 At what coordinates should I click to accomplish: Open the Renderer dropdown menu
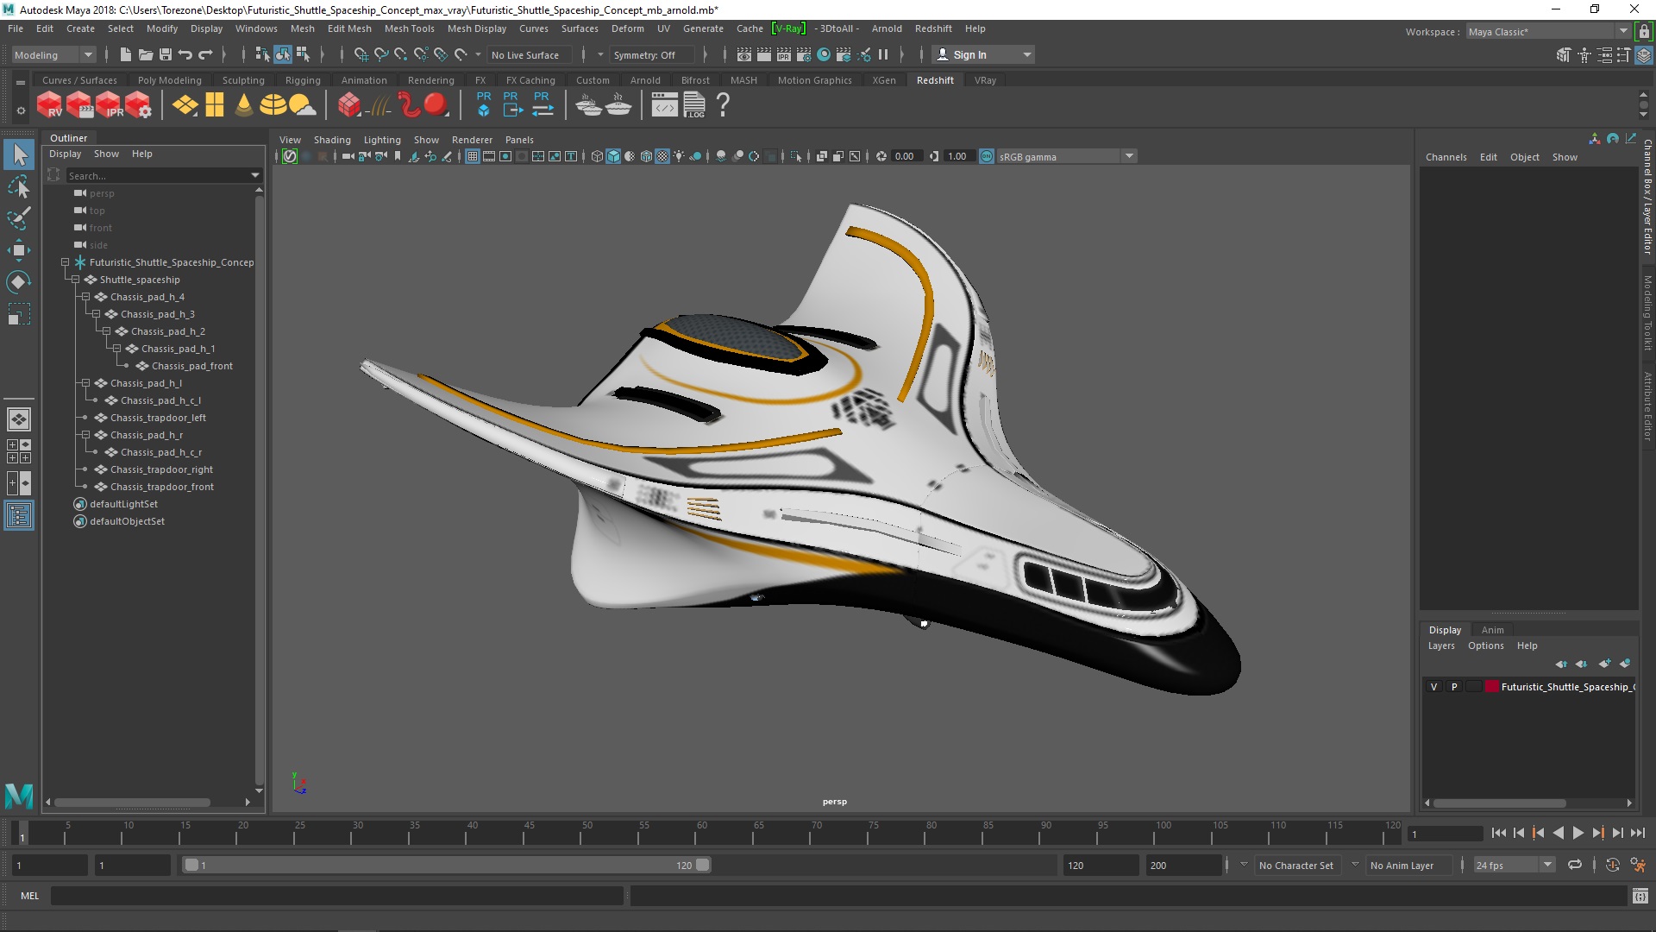(x=472, y=139)
